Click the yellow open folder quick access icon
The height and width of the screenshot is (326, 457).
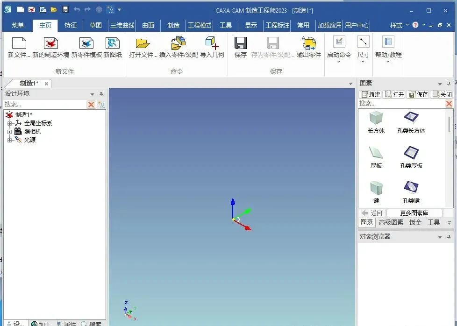tap(54, 10)
